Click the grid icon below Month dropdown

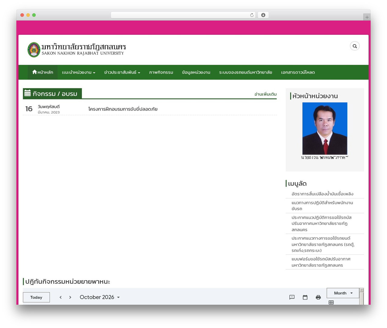coord(331,302)
